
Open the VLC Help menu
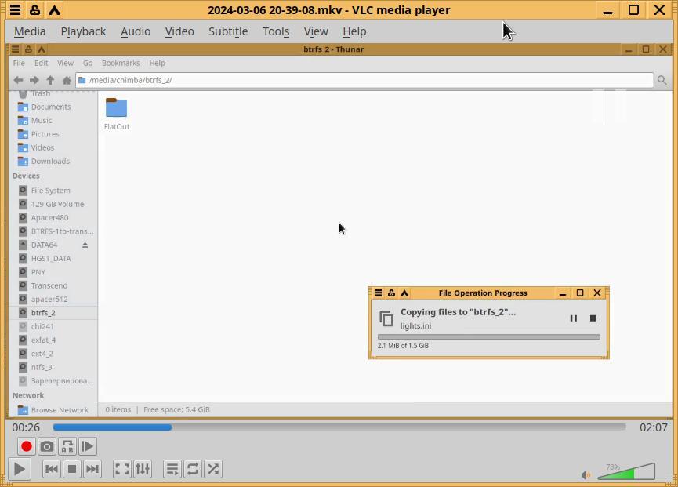tap(354, 31)
